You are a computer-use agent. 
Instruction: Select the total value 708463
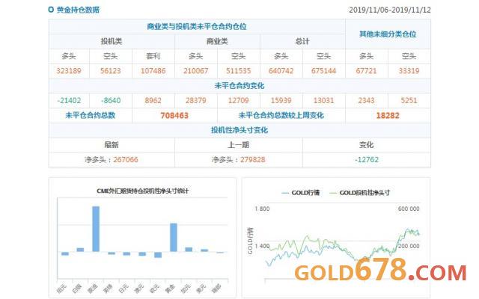click(174, 115)
